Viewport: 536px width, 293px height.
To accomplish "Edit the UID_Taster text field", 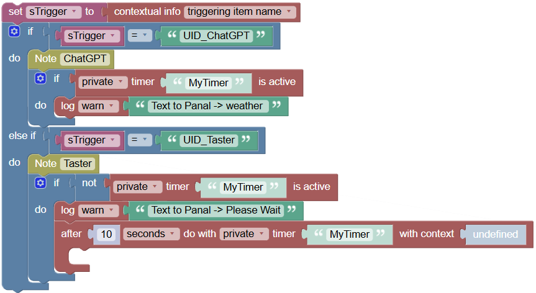I will [209, 140].
